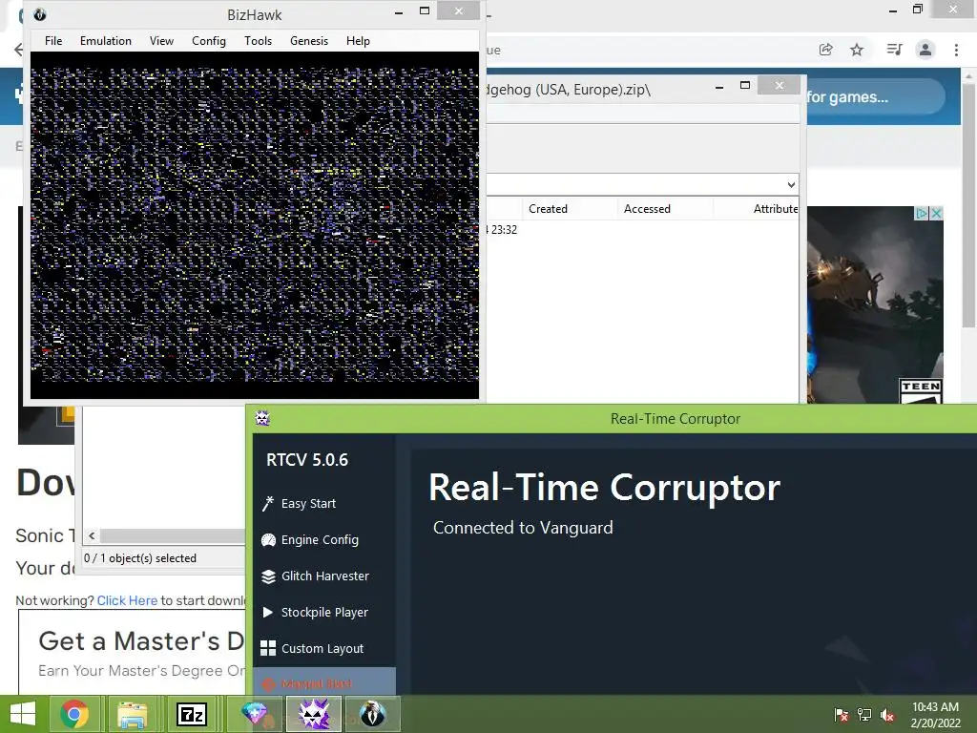The image size is (977, 733).
Task: Open Stockpile Player in RTC sidebar
Action: click(x=324, y=612)
